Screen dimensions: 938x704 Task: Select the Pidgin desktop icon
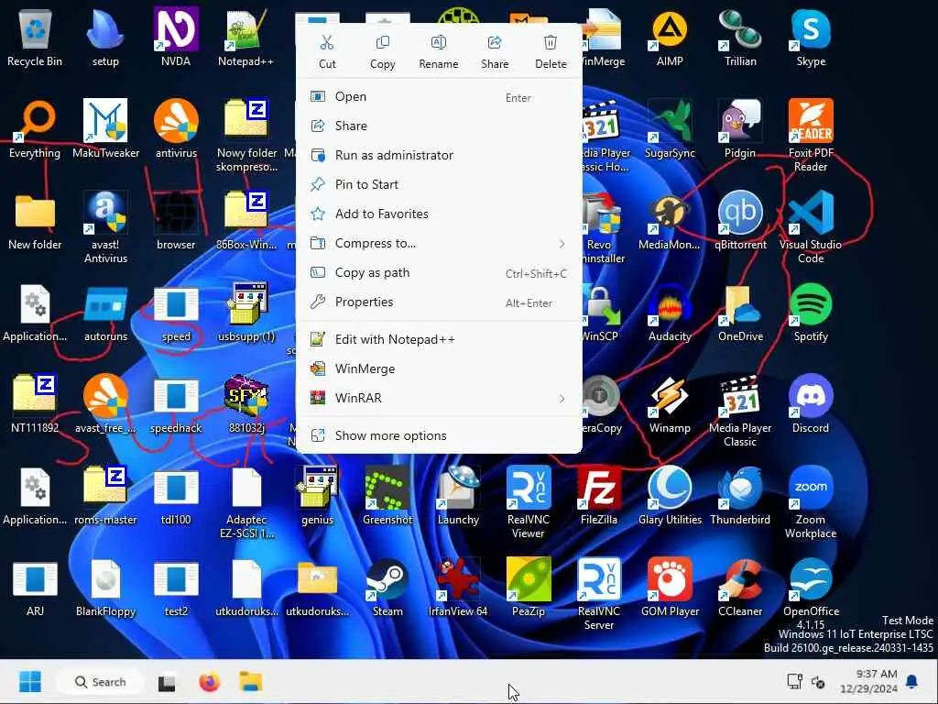click(740, 128)
